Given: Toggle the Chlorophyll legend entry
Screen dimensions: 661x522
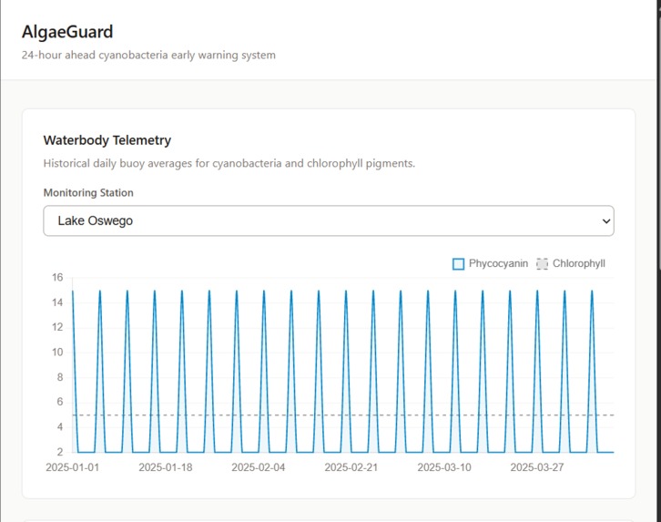Looking at the screenshot, I should pyautogui.click(x=570, y=264).
